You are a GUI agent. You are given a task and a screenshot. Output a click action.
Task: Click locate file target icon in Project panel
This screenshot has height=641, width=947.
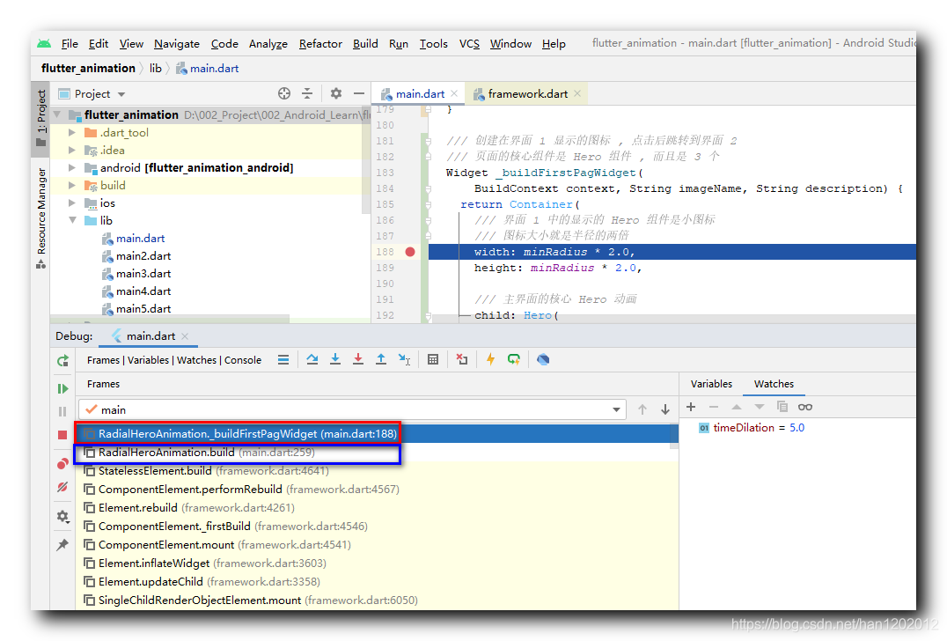[x=284, y=93]
